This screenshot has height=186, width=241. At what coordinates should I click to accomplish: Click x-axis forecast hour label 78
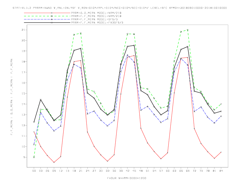coord(208,171)
